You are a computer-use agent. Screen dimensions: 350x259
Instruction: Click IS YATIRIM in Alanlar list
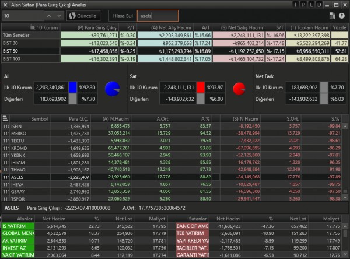coord(18,226)
